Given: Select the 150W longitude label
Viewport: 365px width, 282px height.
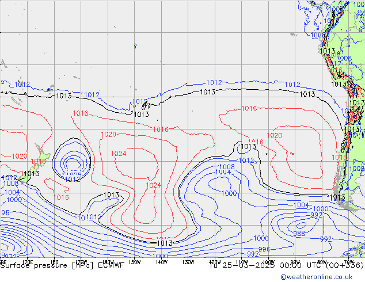Looking at the screenshot, I should (135, 262).
